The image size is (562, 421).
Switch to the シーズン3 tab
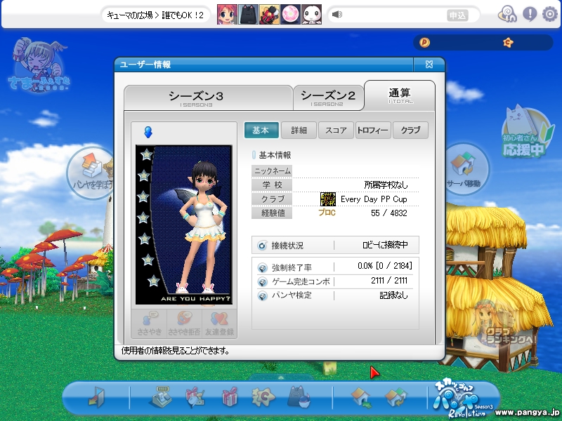pyautogui.click(x=209, y=98)
